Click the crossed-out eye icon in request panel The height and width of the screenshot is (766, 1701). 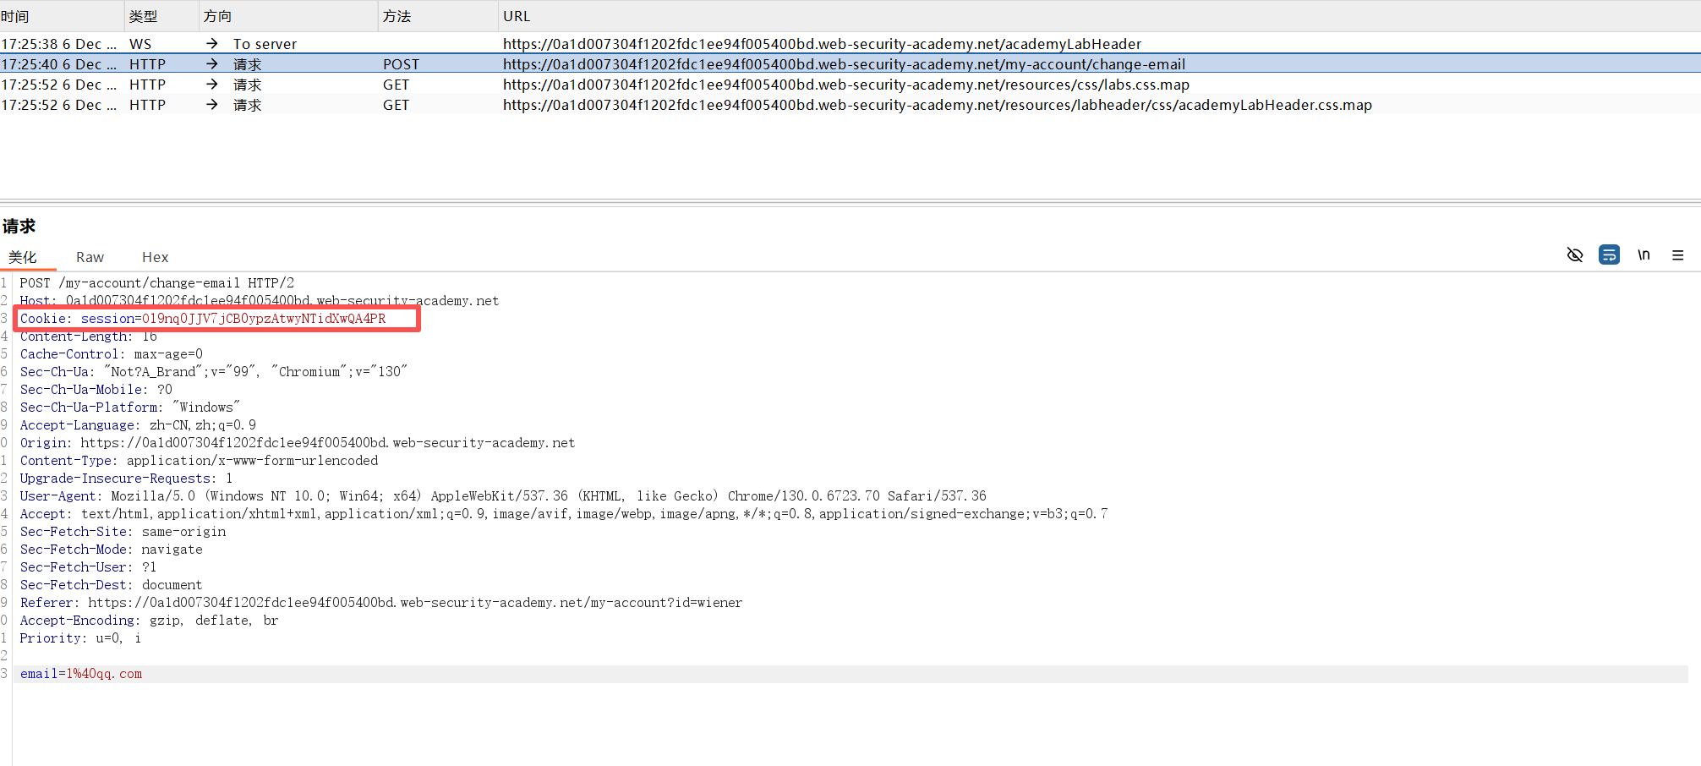[x=1574, y=255]
